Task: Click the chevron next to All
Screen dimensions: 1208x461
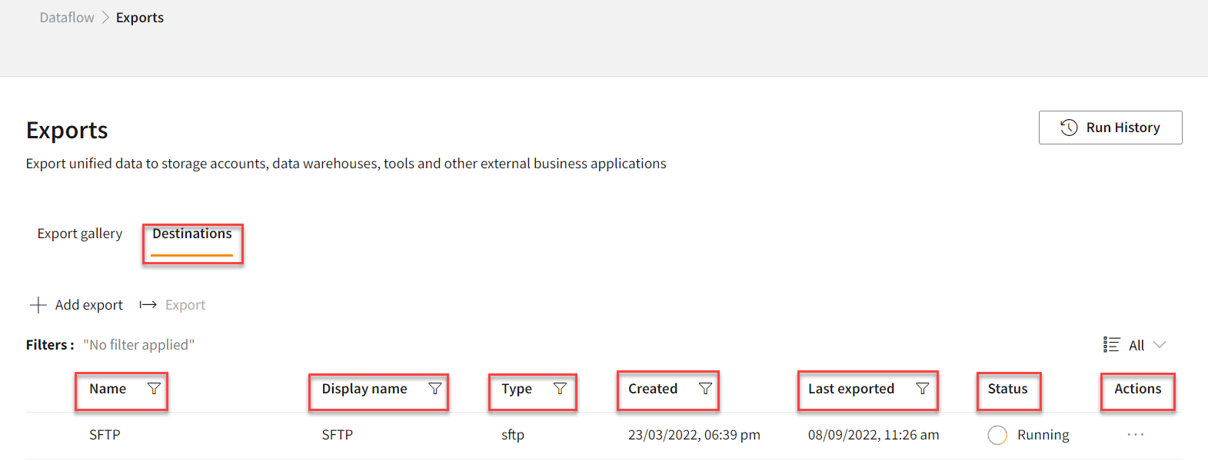Action: (1160, 345)
